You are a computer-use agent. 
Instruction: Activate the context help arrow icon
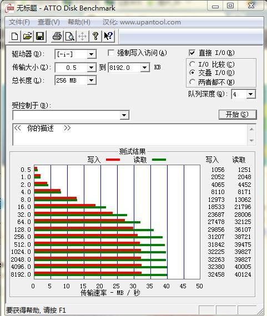108,36
